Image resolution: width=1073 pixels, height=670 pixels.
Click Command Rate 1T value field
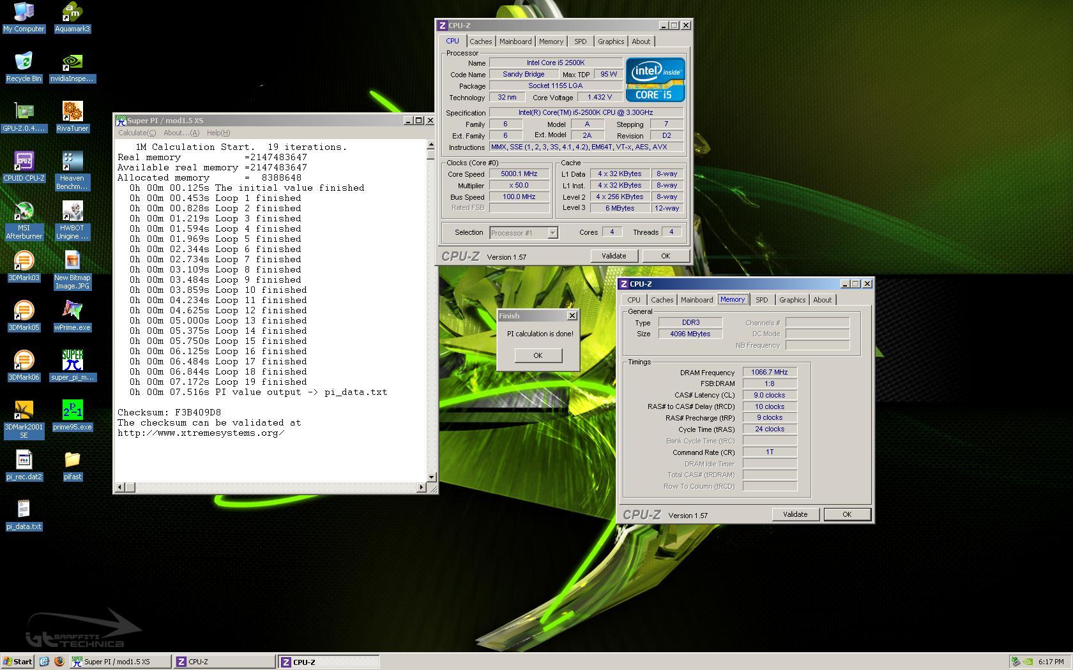pos(770,452)
